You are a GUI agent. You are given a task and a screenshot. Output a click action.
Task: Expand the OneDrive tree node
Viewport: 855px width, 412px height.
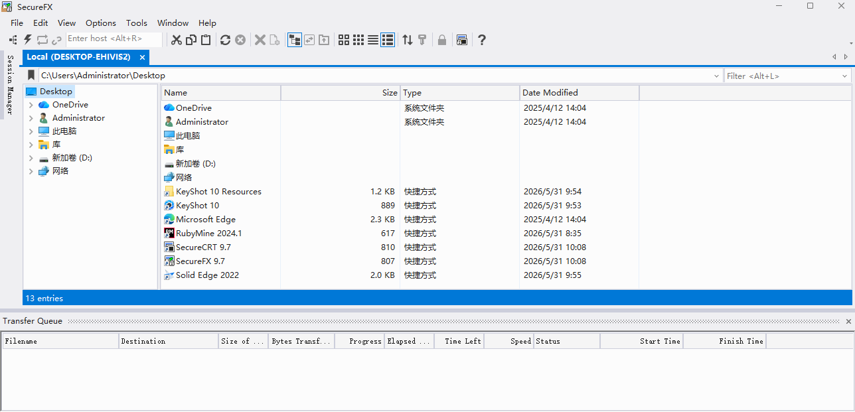[x=31, y=105]
